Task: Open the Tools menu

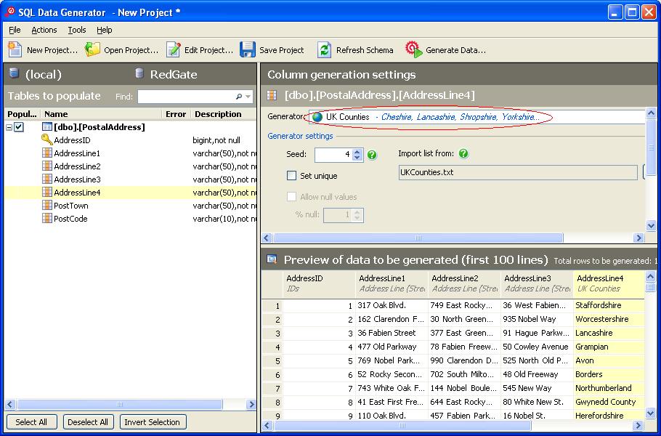Action: click(76, 30)
